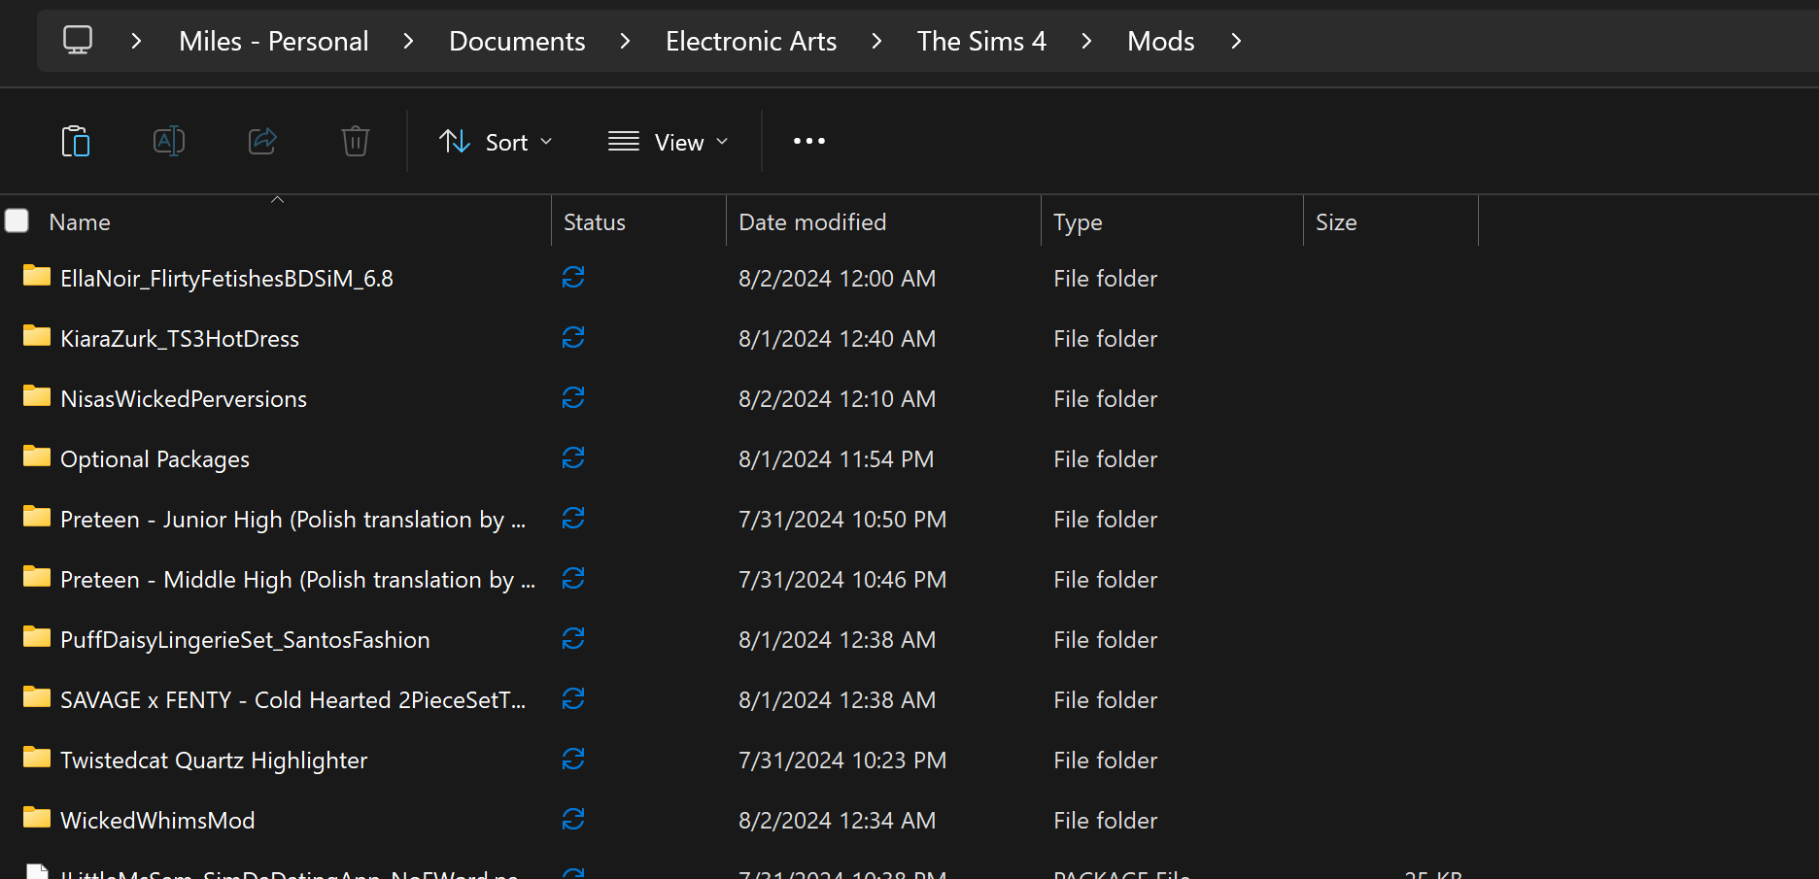Open the See more ellipsis menu
1819x879 pixels.
click(x=809, y=142)
